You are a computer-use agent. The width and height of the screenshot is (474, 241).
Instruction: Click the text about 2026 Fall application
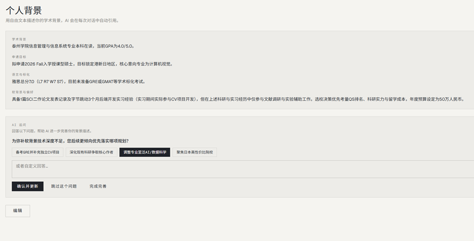pos(92,64)
